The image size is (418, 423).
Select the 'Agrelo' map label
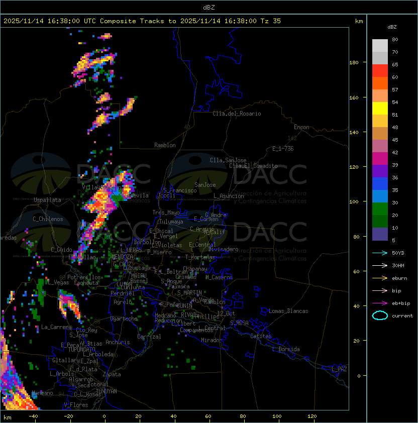click(123, 302)
